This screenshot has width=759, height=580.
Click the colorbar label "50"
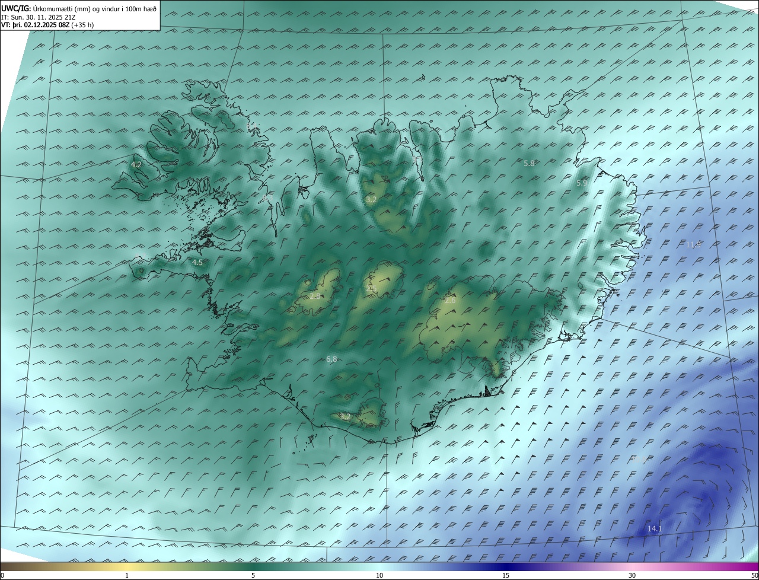754,575
